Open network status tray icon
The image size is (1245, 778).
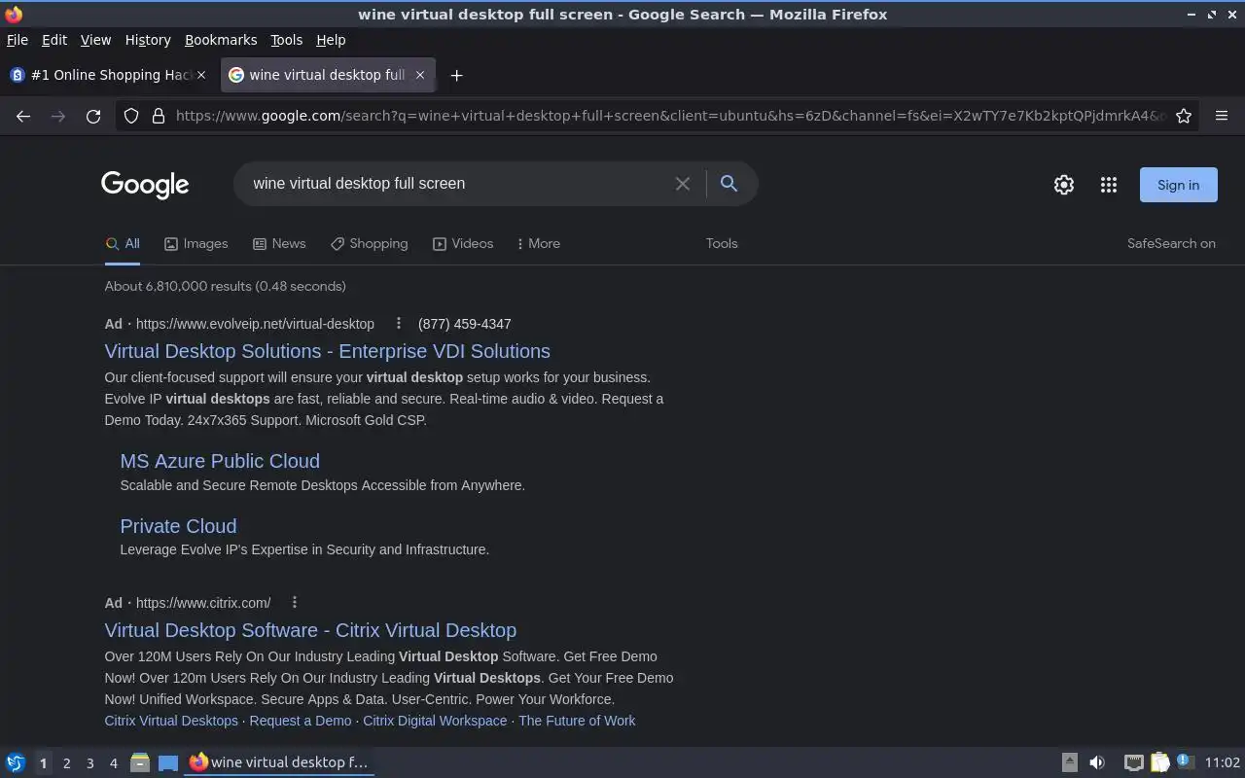click(1133, 762)
